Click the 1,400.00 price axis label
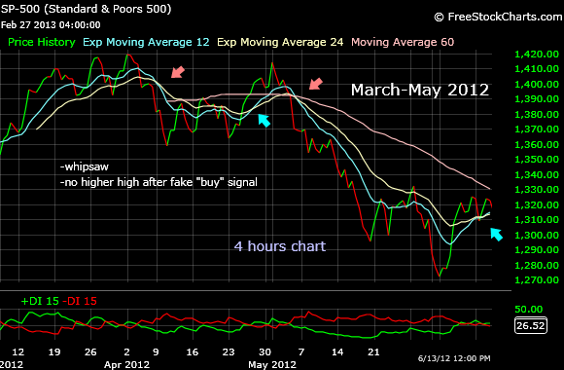The height and width of the screenshot is (370, 564). (x=537, y=85)
